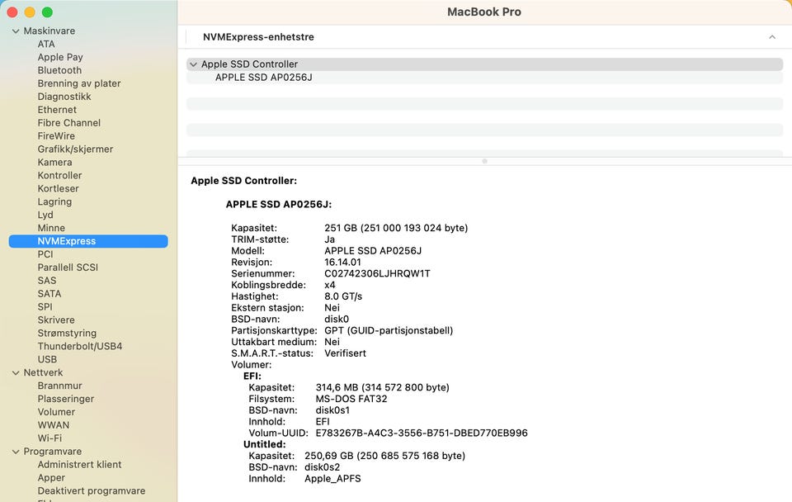Click the Nettverk section label
The image size is (792, 502).
point(44,372)
